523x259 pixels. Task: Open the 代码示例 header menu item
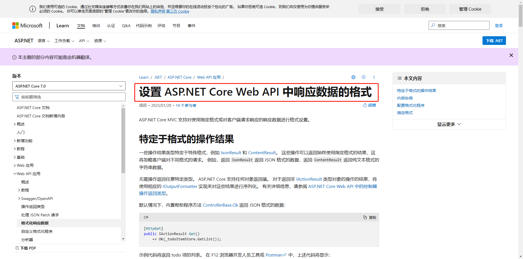144,26
